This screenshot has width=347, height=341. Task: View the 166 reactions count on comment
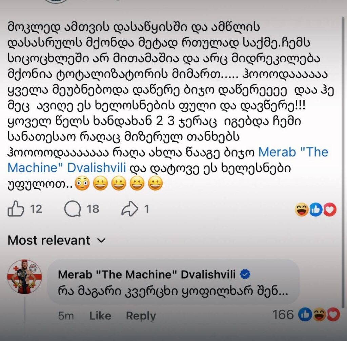click(x=283, y=315)
